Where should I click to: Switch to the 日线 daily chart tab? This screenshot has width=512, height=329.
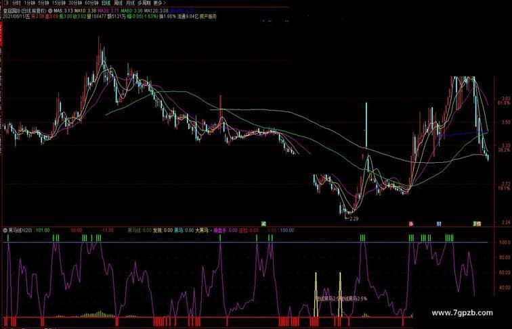click(106, 3)
